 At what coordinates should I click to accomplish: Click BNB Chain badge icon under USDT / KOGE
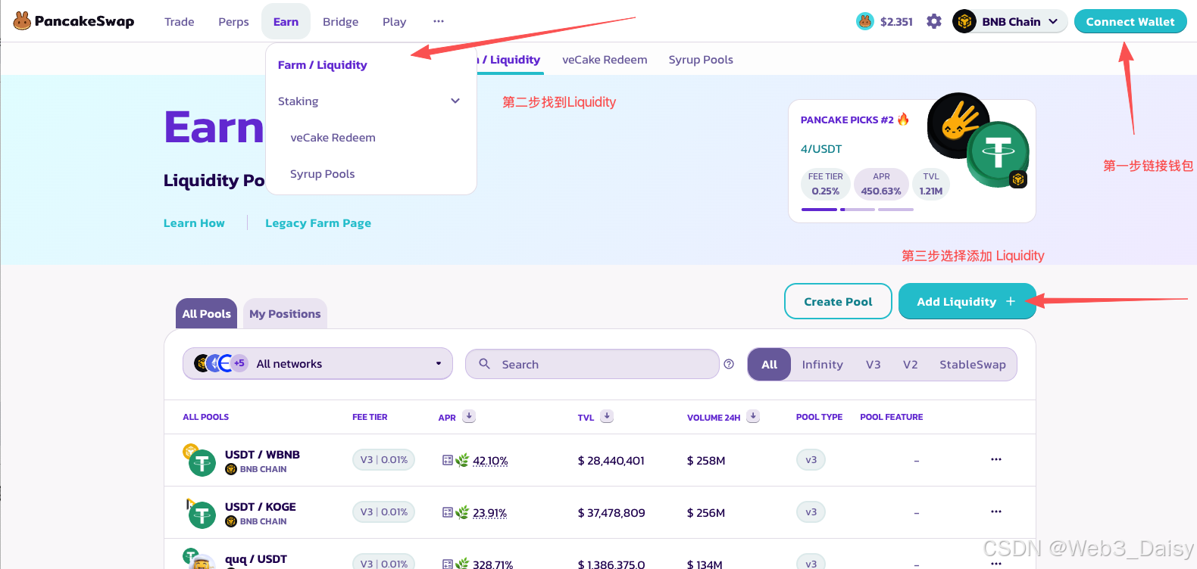[231, 521]
